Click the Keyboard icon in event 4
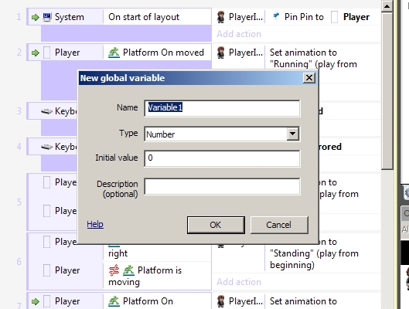This screenshot has width=409, height=309. (x=46, y=147)
